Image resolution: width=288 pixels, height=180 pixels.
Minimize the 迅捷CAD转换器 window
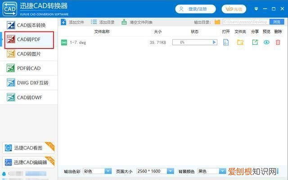(x=265, y=9)
